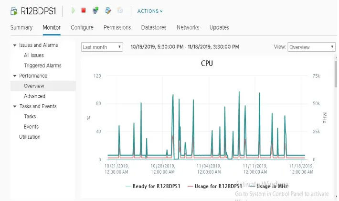339x201 pixels.
Task: Click the 10/21/2019 x-axis label
Action: click(x=117, y=169)
